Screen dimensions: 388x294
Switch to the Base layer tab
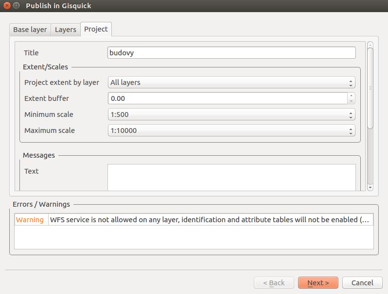point(30,30)
